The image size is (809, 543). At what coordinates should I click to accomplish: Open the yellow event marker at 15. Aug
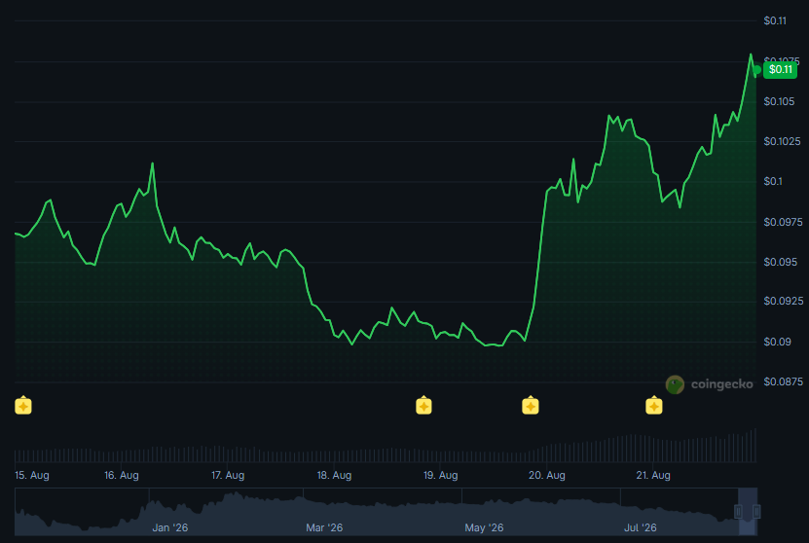[x=23, y=406]
